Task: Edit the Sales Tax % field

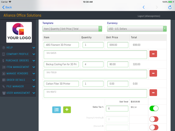Action: pyautogui.click(x=117, y=108)
